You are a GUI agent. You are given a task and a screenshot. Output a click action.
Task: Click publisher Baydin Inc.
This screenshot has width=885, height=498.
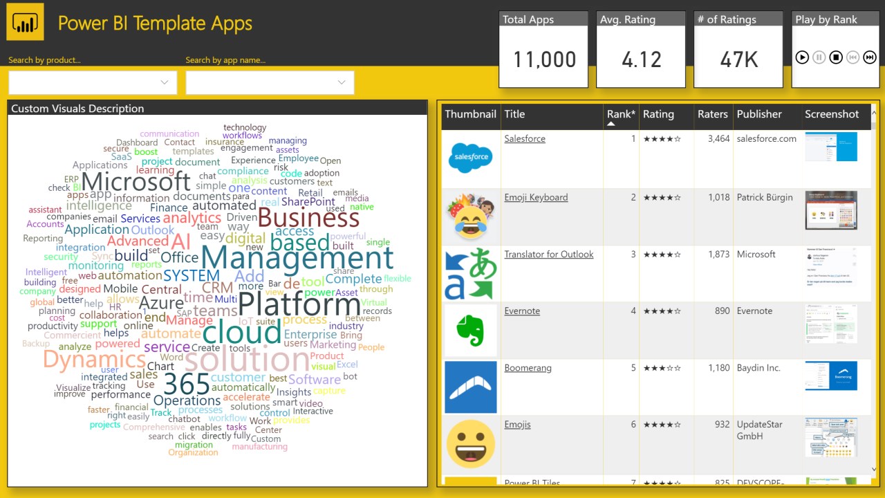[758, 368]
